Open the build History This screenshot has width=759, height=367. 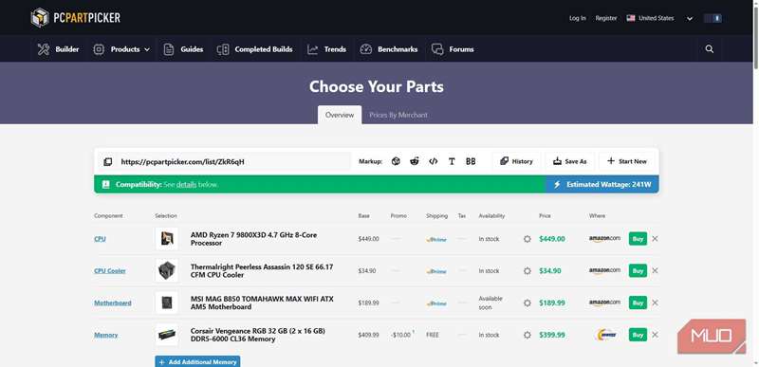pyautogui.click(x=516, y=161)
